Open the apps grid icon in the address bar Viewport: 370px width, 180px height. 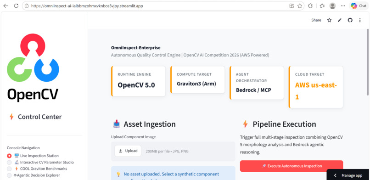(x=292, y=6)
